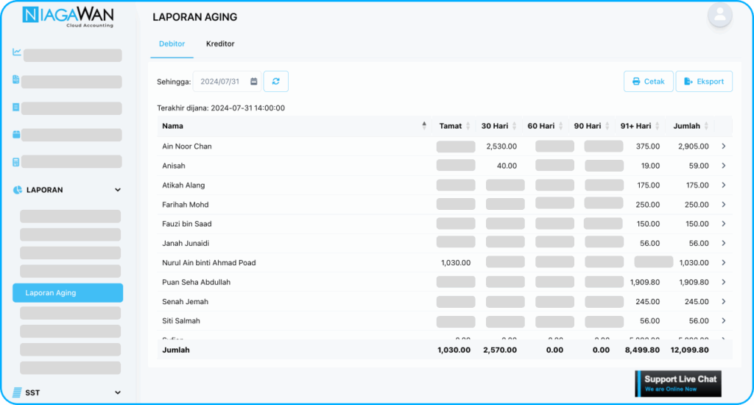Click the calendar sidebar icon

[16, 134]
